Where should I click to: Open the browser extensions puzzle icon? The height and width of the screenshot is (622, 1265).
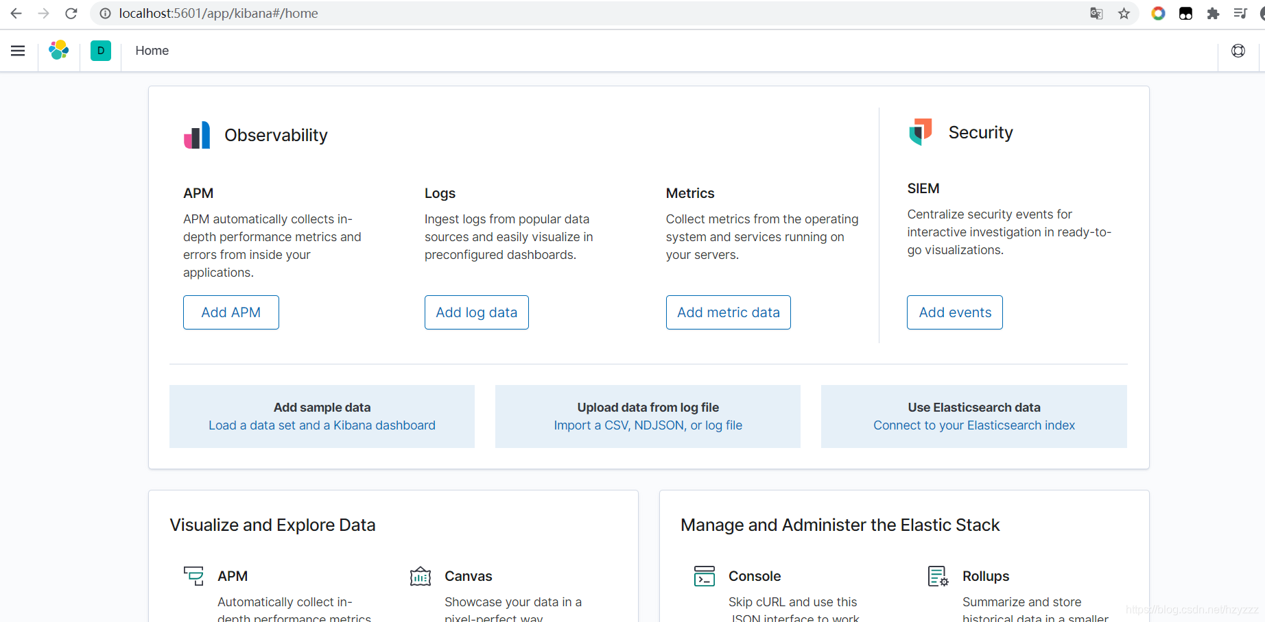1213,14
